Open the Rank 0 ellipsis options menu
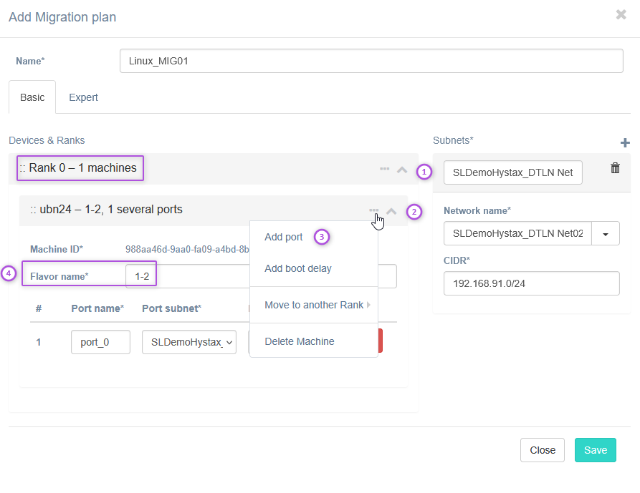Image resolution: width=640 pixels, height=493 pixels. [384, 169]
